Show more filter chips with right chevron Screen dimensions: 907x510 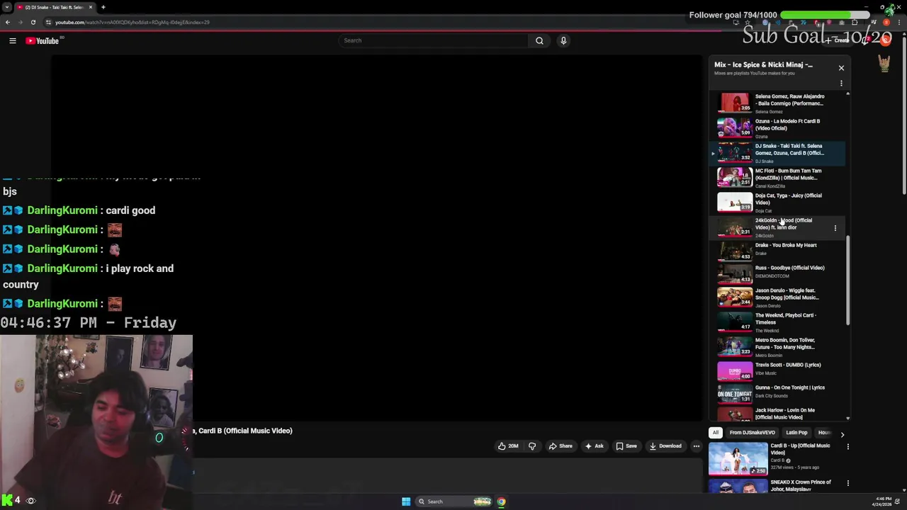pyautogui.click(x=842, y=433)
